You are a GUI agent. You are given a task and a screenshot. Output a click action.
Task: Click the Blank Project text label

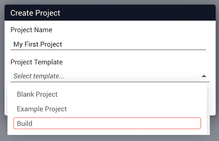tap(37, 94)
